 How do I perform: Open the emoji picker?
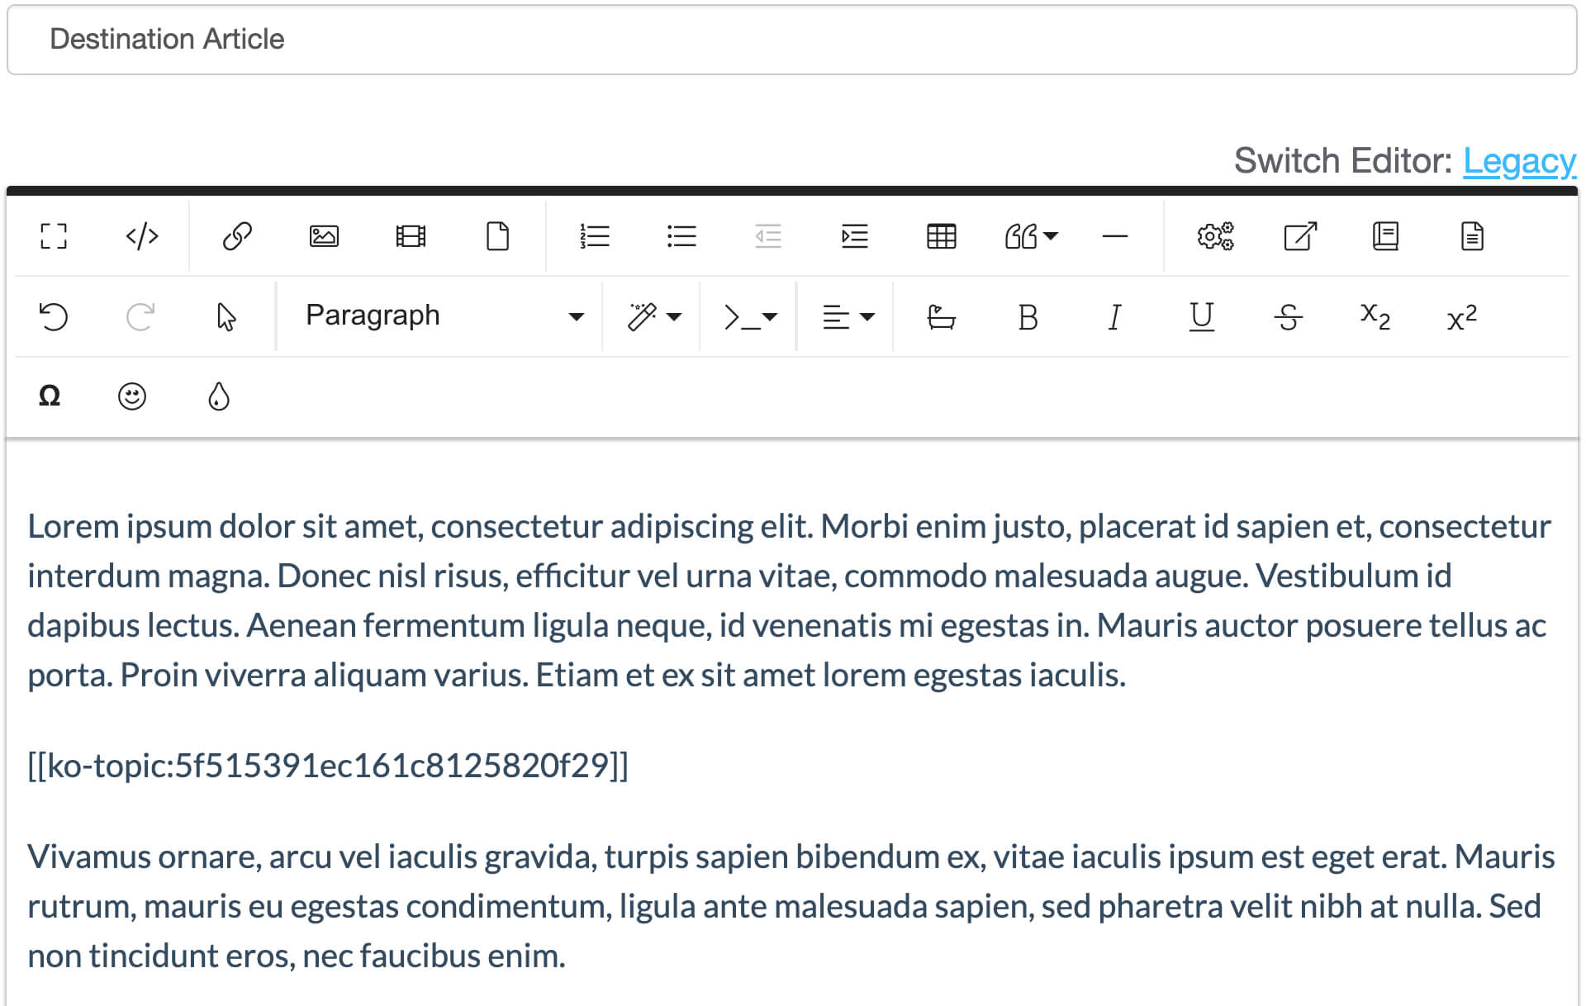132,396
